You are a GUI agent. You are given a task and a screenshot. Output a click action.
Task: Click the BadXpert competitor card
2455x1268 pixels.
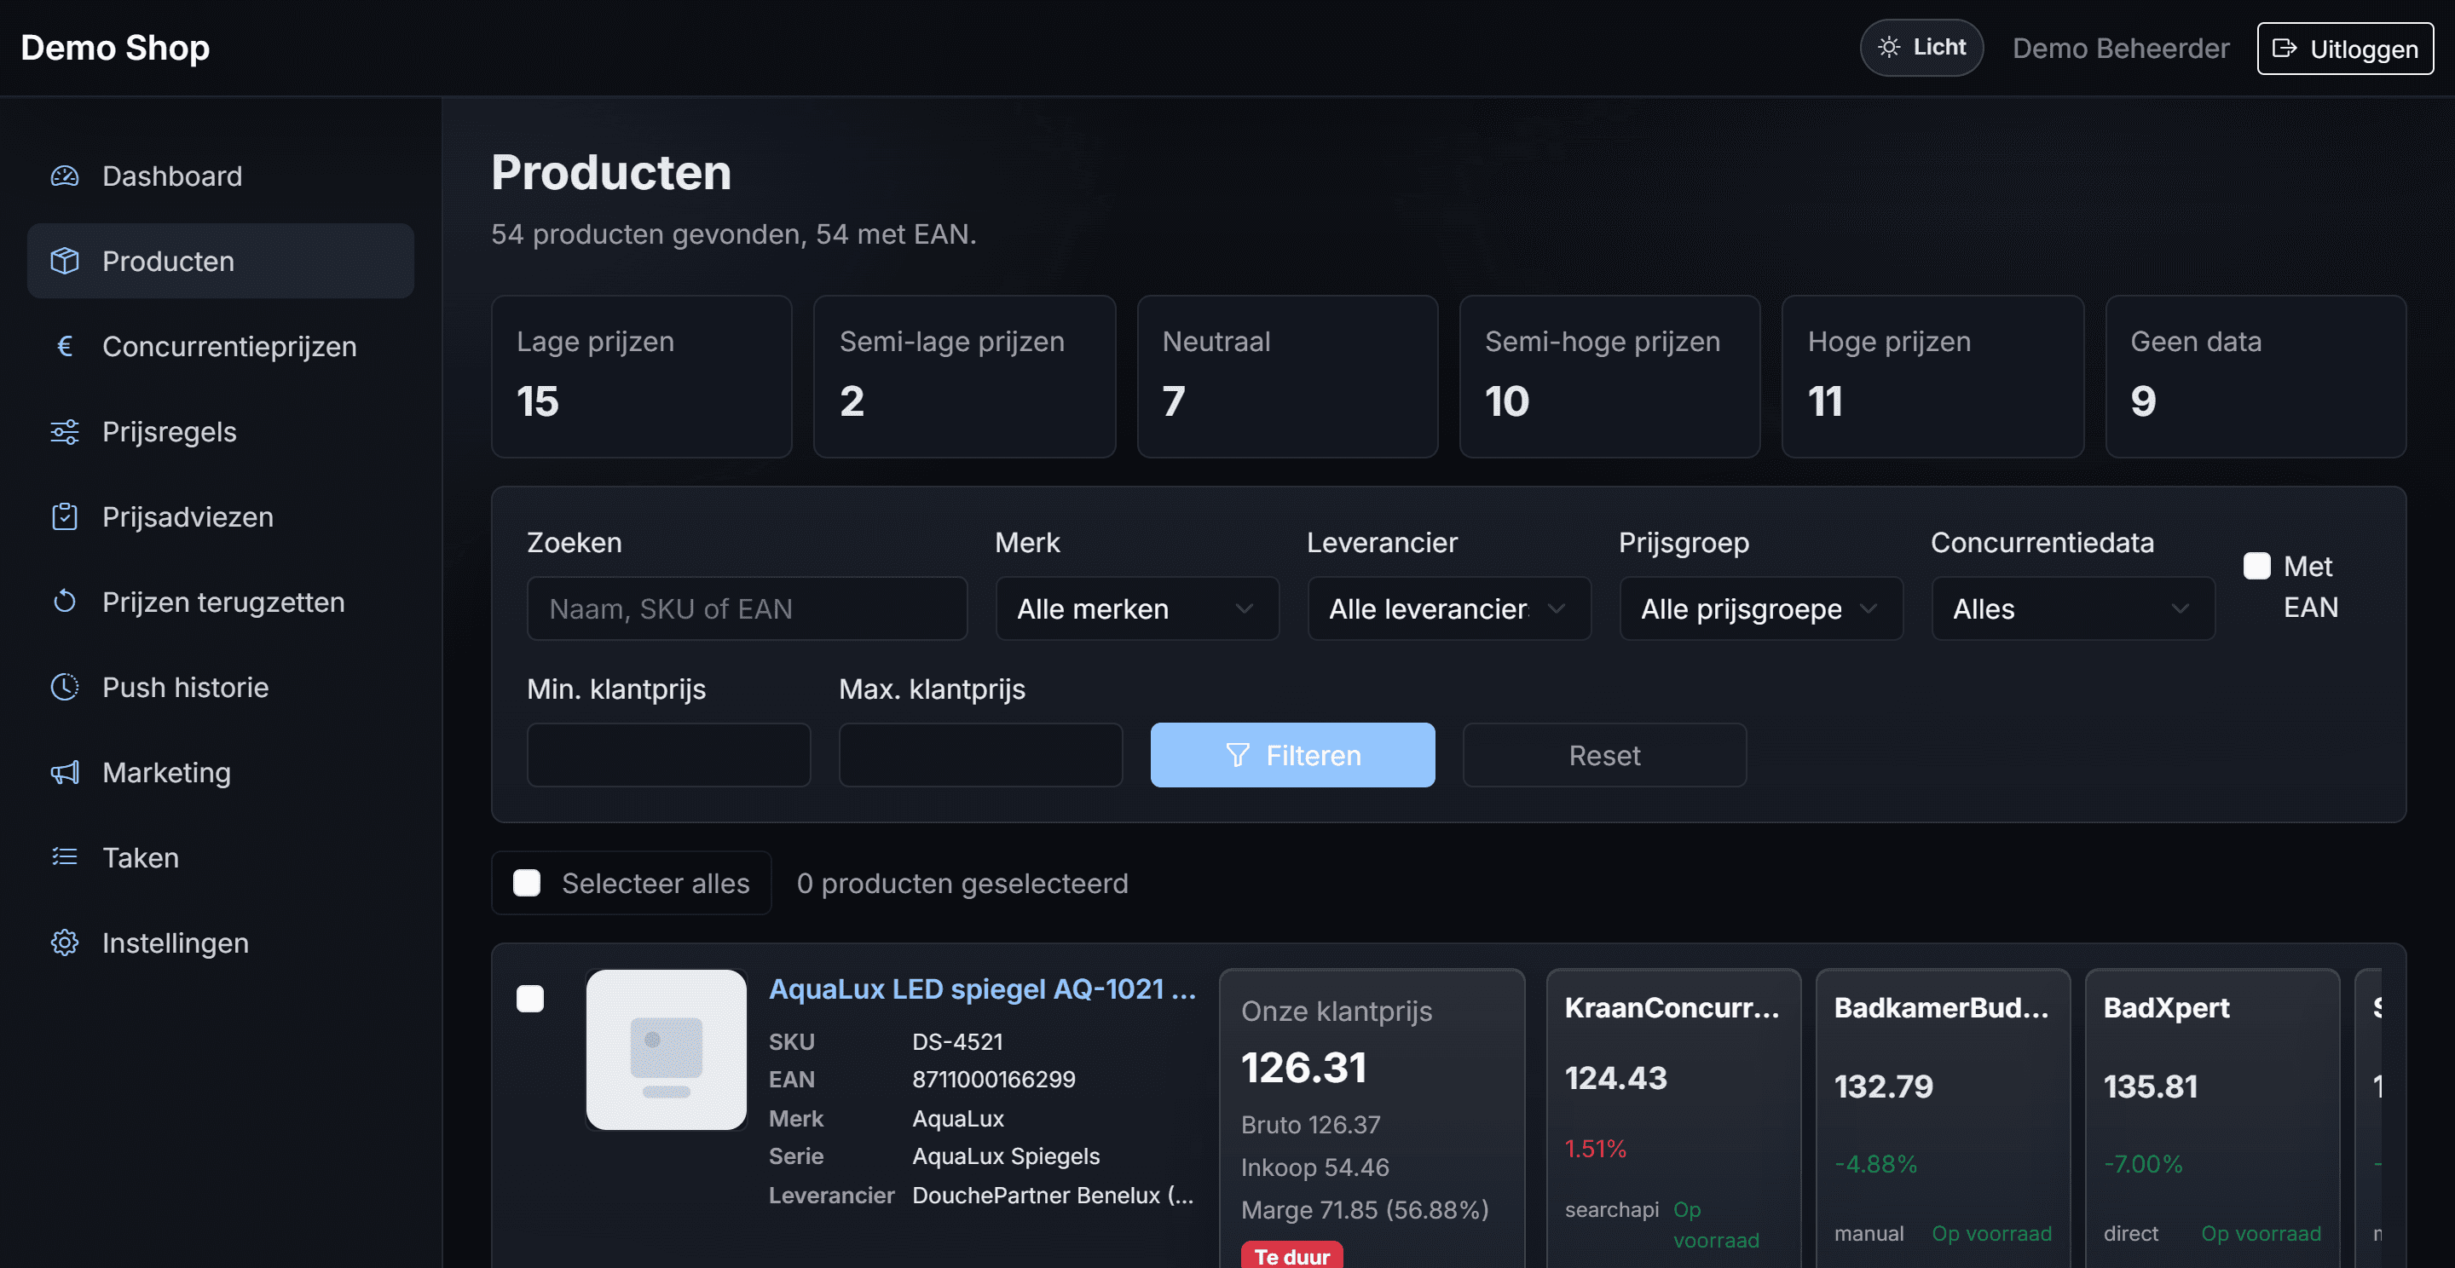pos(2213,1118)
